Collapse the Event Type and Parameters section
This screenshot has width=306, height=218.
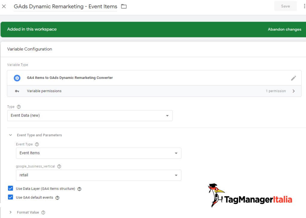10,135
